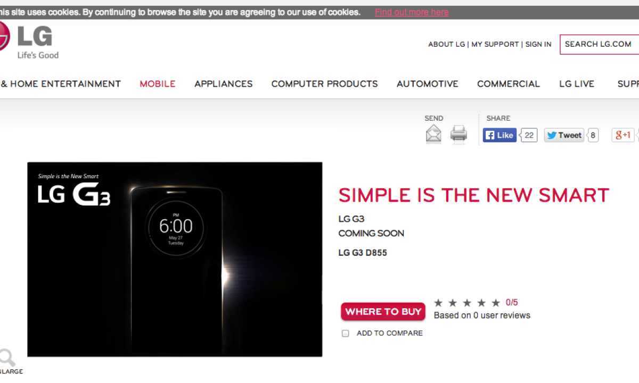Go to the Commercial section
The width and height of the screenshot is (639, 383).
point(509,84)
